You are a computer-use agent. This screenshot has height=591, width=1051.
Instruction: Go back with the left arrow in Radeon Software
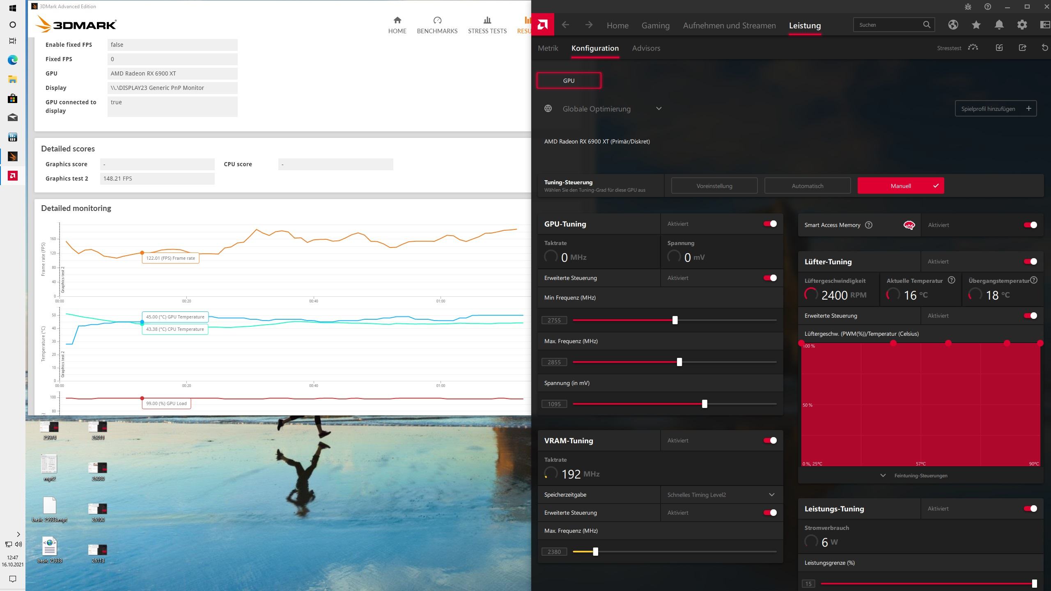point(565,25)
